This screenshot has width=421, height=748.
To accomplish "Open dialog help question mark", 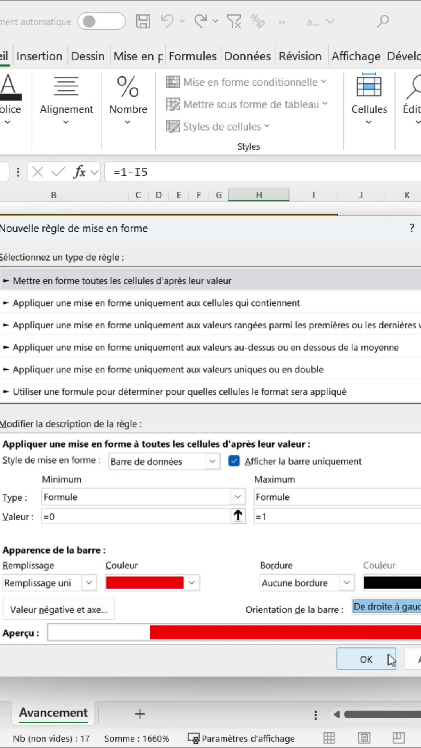I will [x=412, y=228].
